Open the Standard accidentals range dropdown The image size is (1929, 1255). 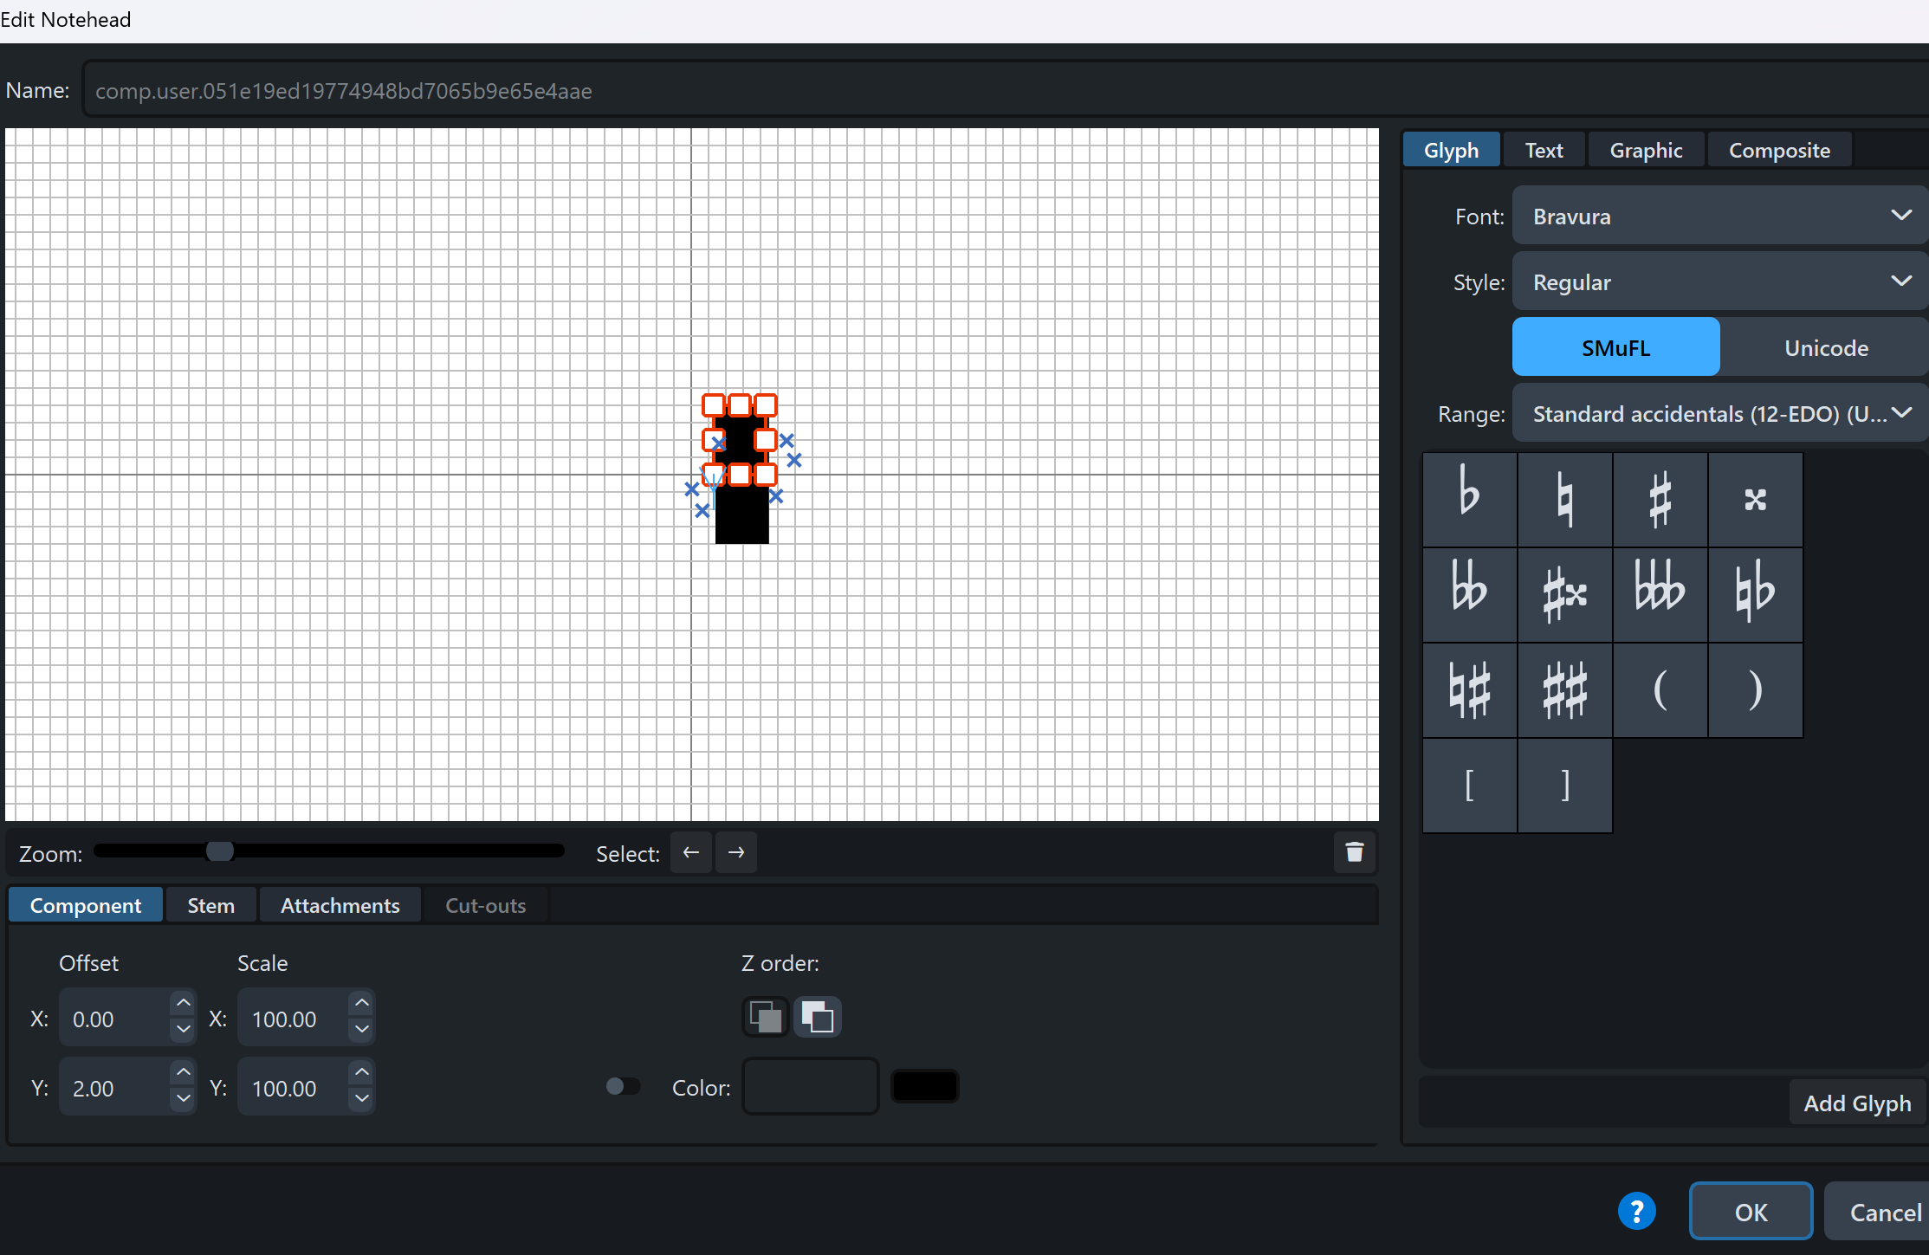pos(1719,413)
